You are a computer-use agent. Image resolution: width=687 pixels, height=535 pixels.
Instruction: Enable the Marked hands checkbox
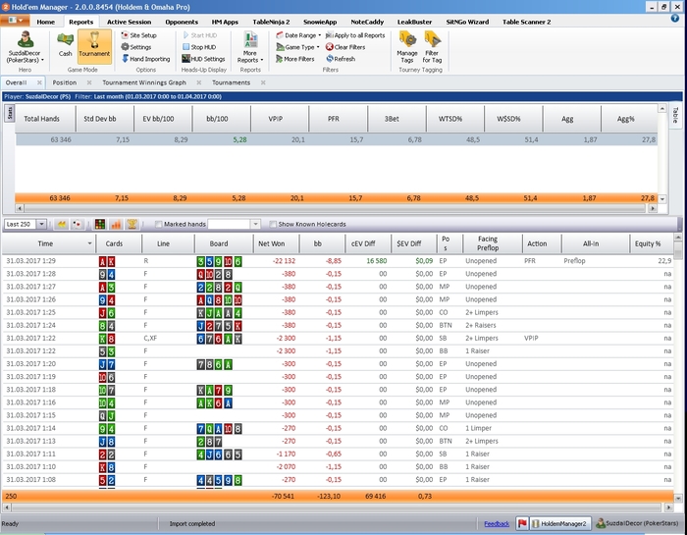(159, 225)
